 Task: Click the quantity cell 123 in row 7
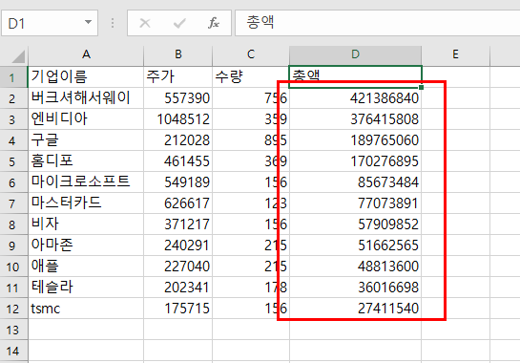click(x=251, y=203)
